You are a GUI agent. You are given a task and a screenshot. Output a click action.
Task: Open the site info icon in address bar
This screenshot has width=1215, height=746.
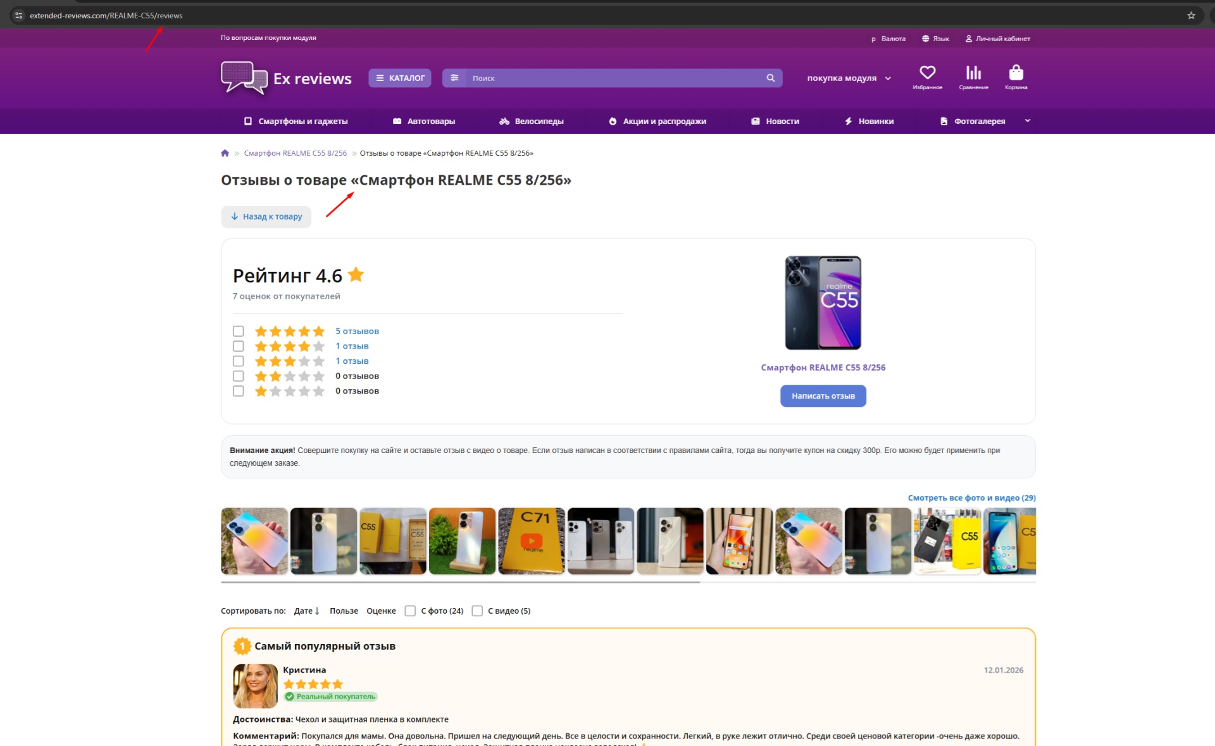[x=19, y=15]
